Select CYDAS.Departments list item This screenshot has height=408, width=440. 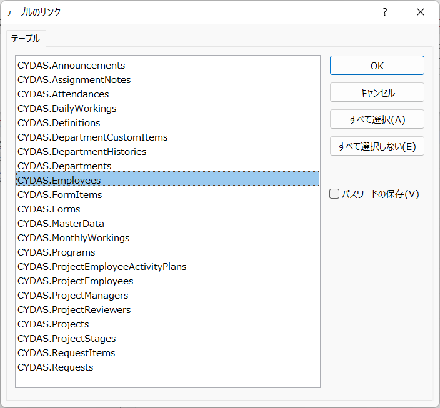pyautogui.click(x=64, y=166)
